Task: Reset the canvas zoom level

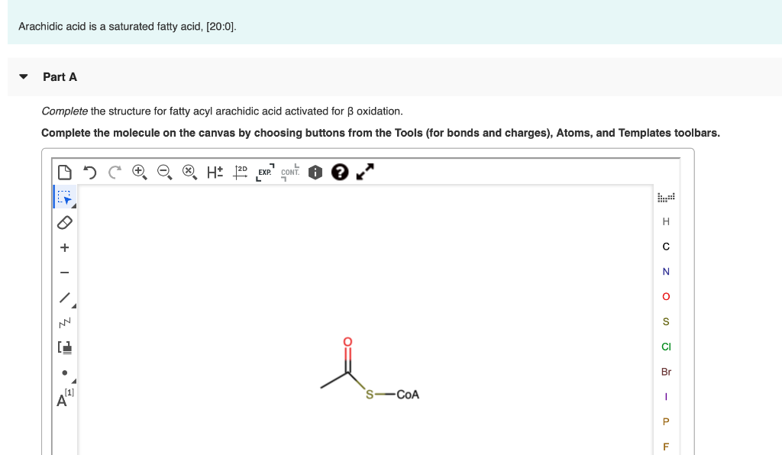Action: coord(189,172)
